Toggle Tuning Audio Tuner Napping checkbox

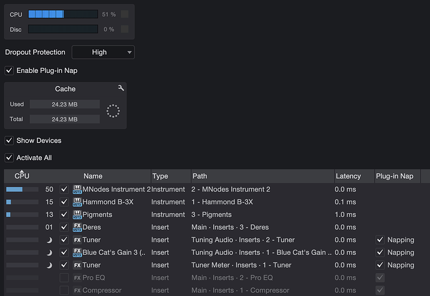[380, 240]
